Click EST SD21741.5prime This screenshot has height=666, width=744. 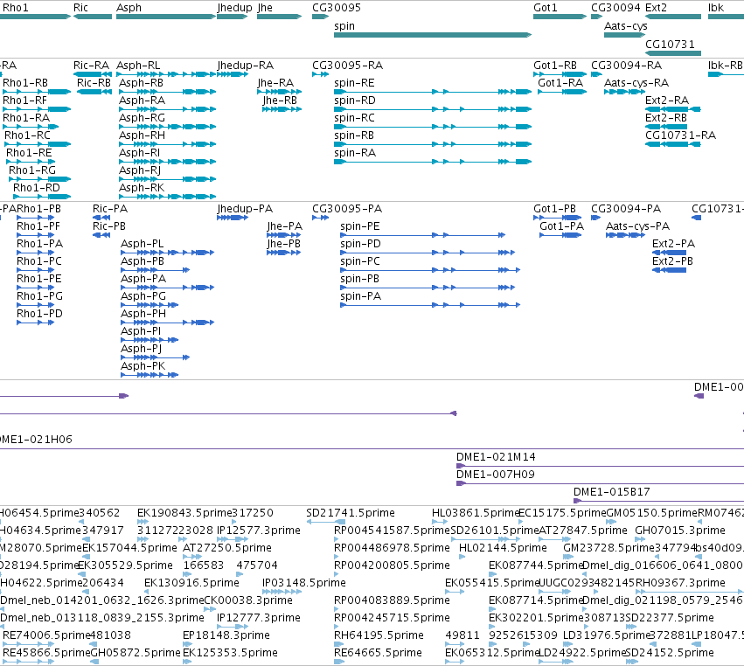351,513
